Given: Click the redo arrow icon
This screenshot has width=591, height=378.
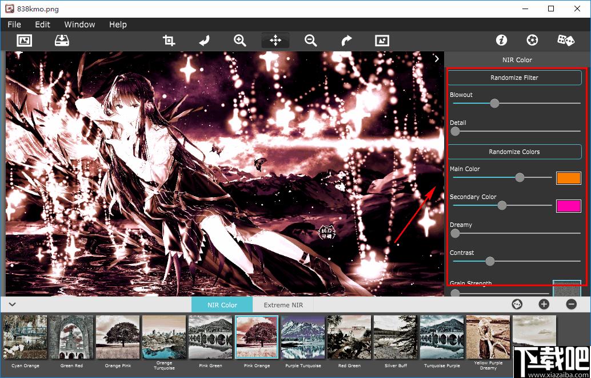Looking at the screenshot, I should point(346,40).
